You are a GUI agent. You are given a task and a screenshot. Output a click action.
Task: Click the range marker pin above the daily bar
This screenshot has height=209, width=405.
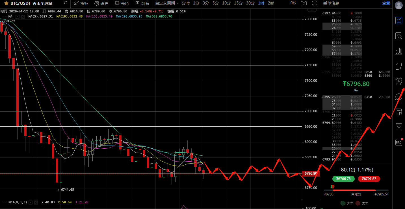(333, 186)
